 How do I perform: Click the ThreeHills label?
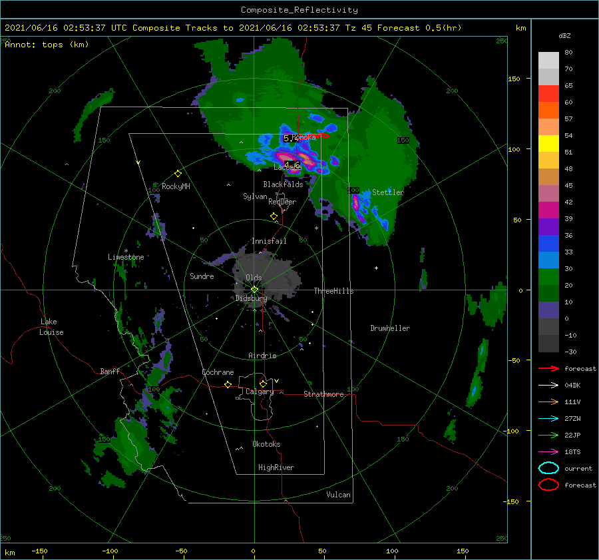click(x=333, y=291)
